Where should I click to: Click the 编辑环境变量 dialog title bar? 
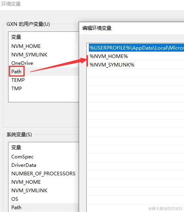coord(132,28)
